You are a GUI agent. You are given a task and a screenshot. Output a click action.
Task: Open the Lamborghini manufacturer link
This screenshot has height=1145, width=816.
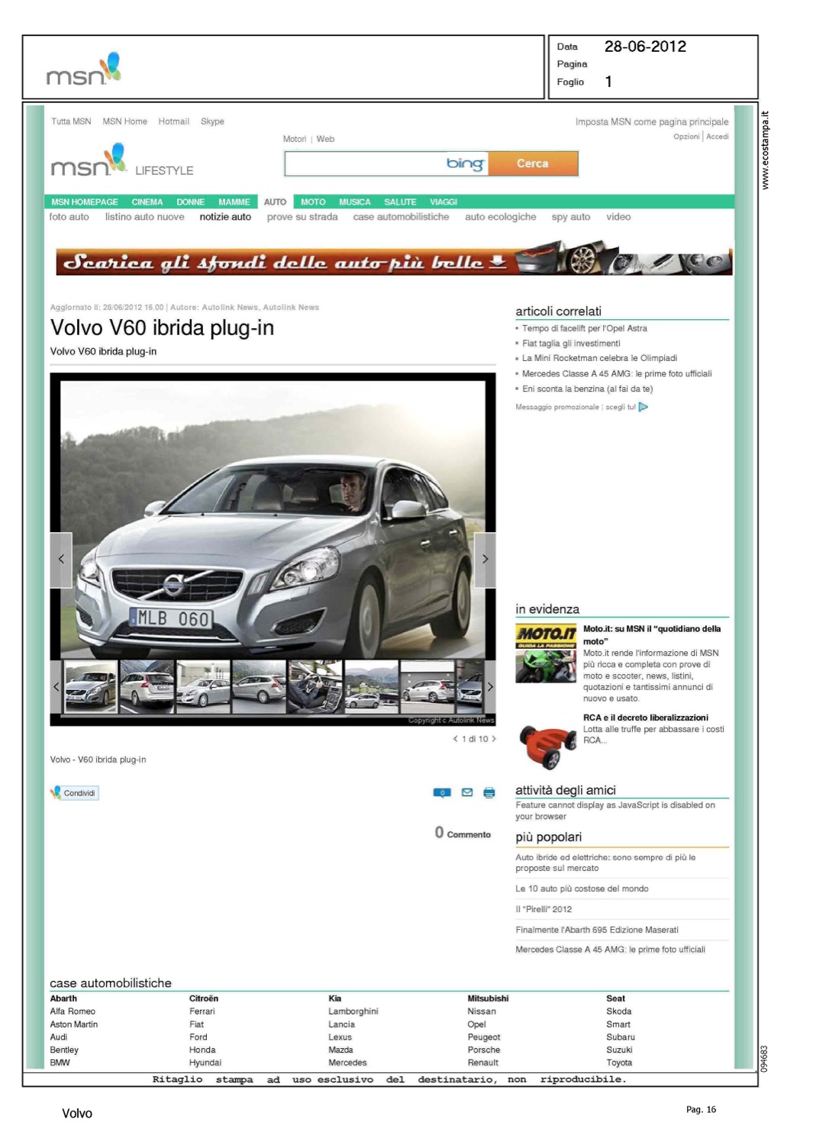[x=353, y=1011]
